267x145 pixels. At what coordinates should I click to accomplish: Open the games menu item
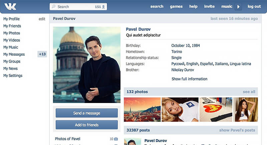point(176,6)
